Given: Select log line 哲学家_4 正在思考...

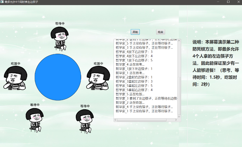Looking at the screenshot, I should click(130, 65).
